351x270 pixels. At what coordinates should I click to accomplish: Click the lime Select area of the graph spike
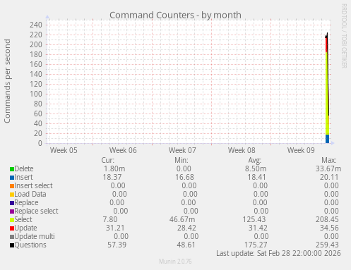[327, 94]
